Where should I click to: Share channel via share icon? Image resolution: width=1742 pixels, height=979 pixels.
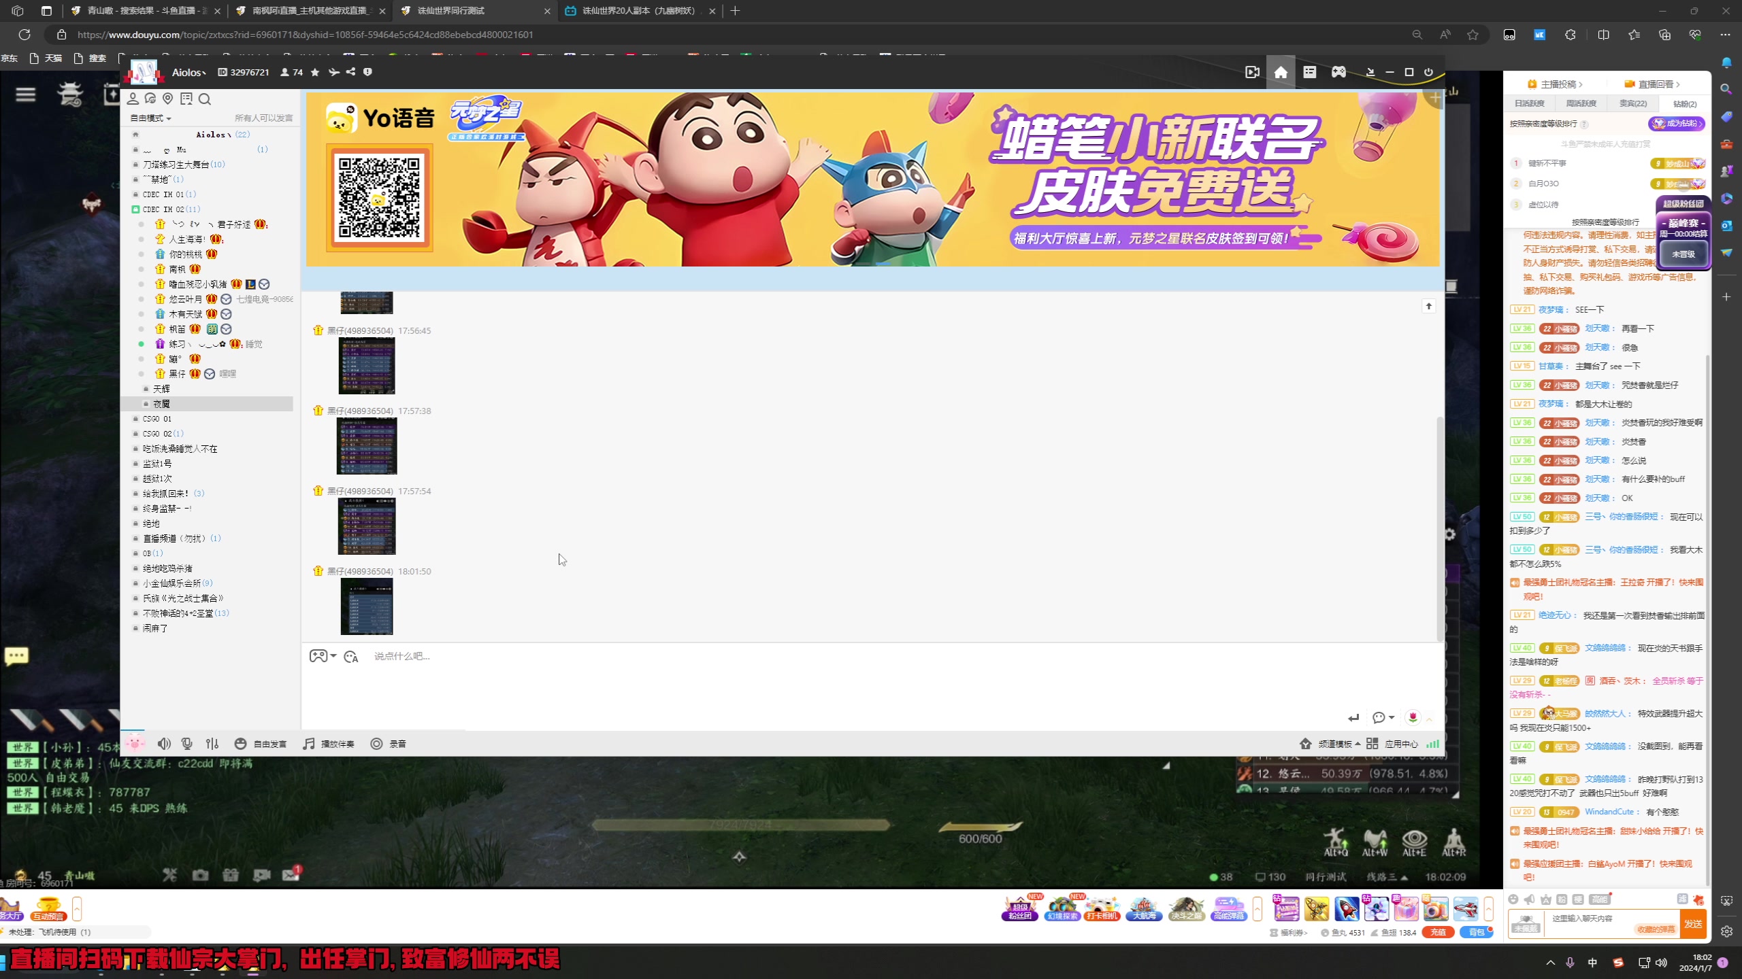click(350, 72)
